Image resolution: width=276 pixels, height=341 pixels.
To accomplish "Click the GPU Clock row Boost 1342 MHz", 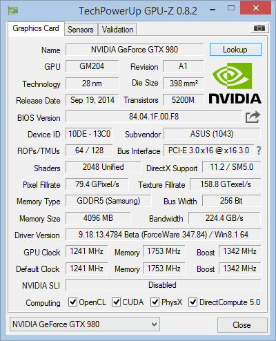I will click(x=240, y=251).
